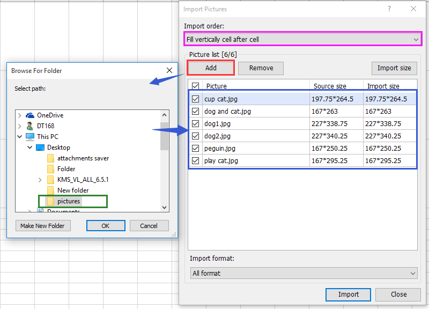This screenshot has width=429, height=309.
Task: Click the help question mark icon
Action: [389, 9]
